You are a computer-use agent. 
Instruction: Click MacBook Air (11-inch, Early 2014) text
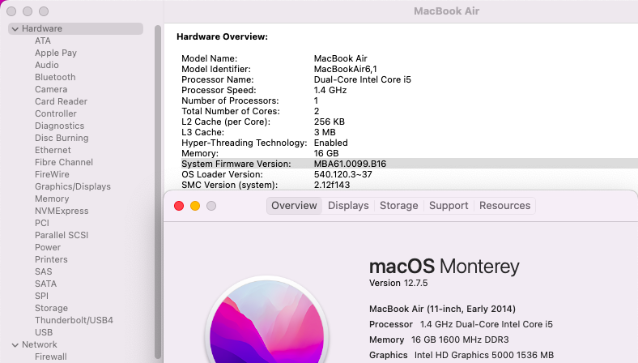pos(442,309)
